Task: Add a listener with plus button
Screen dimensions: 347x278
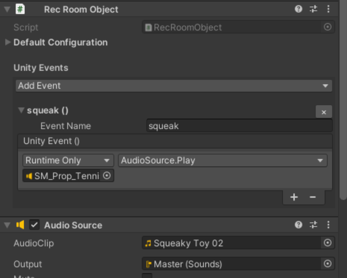Action: [294, 197]
